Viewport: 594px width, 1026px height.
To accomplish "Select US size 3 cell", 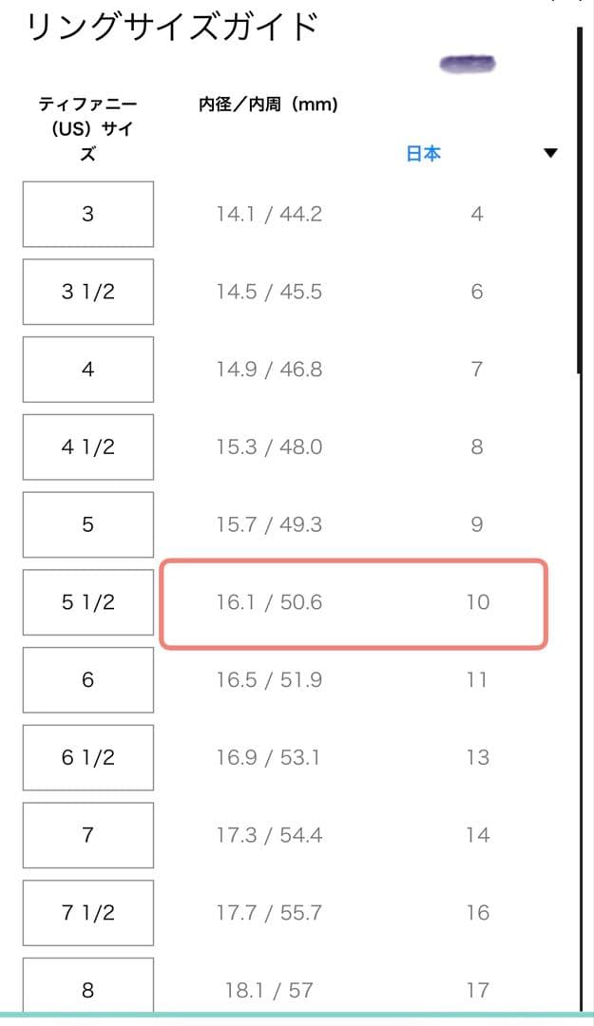I will coord(87,214).
